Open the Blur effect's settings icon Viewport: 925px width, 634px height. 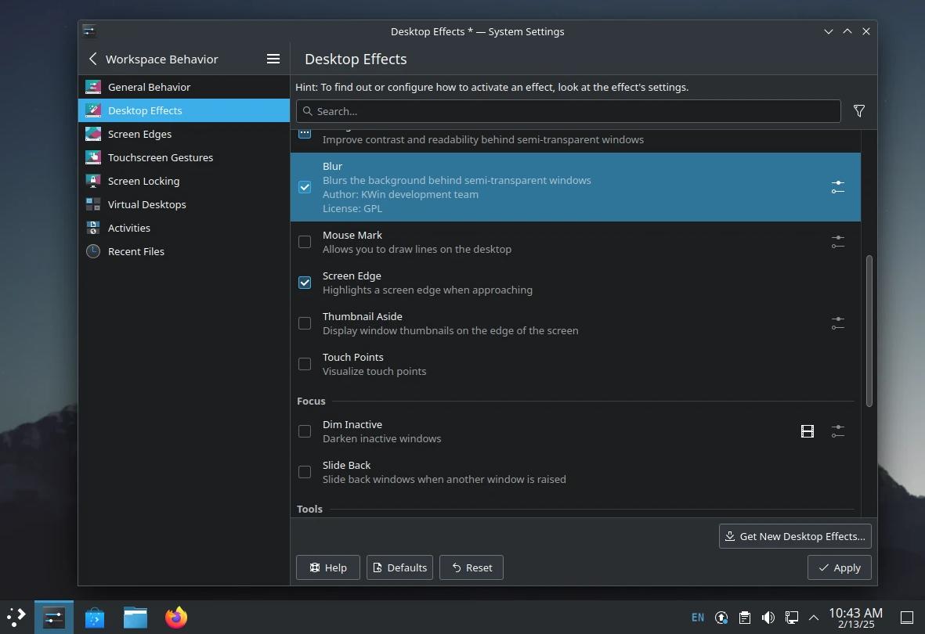click(837, 187)
